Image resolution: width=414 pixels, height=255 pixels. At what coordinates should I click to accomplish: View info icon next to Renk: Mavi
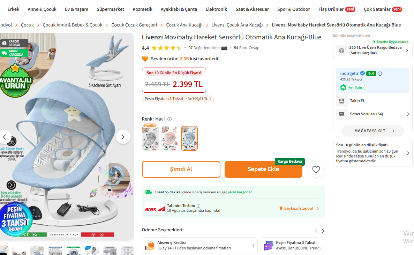[170, 119]
